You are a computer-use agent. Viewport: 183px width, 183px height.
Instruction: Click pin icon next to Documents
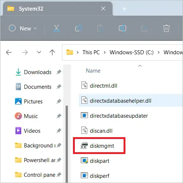coord(59,87)
